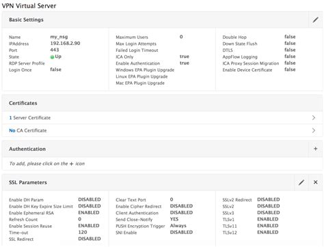
Task: Click Windows EPA Plugin Upgrade label
Action: pos(145,70)
